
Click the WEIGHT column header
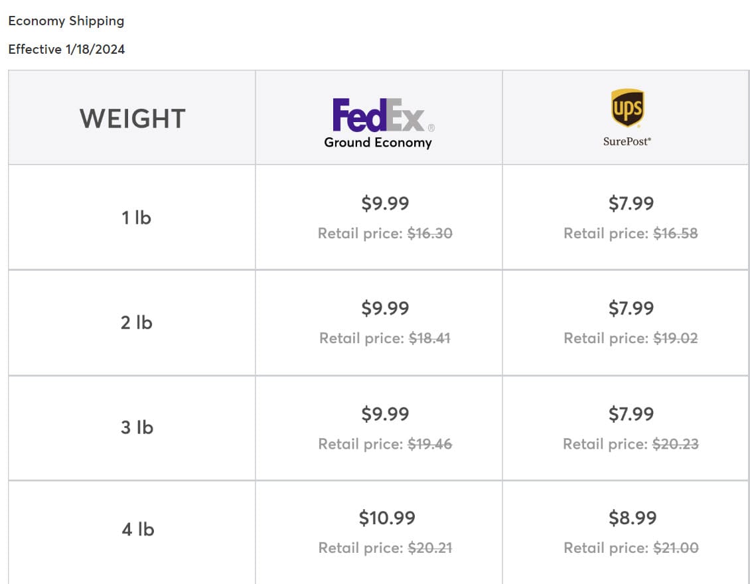coord(132,119)
